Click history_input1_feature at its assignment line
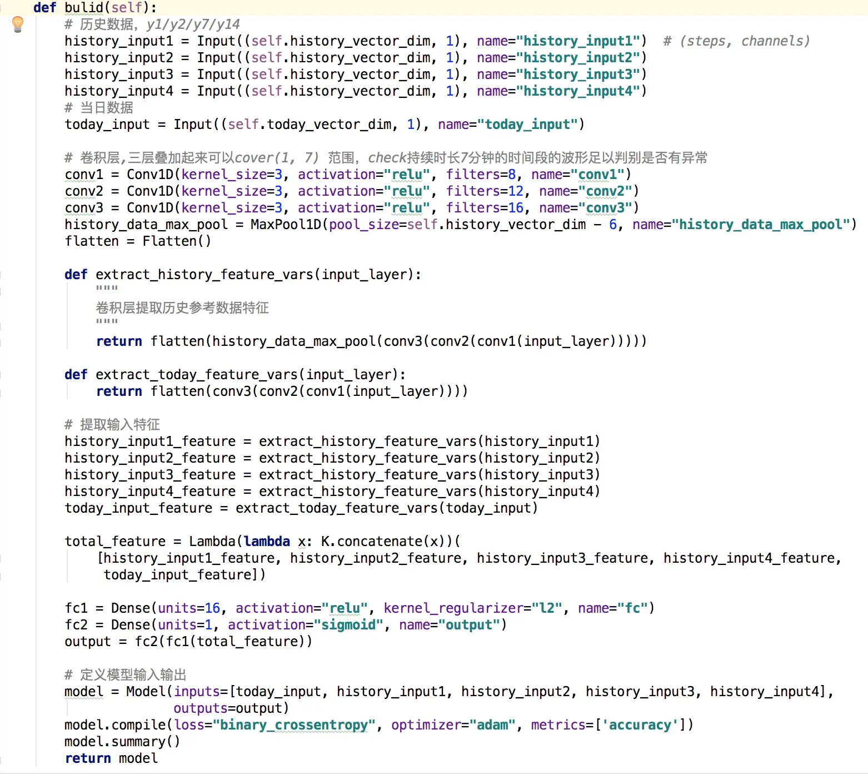 150,441
